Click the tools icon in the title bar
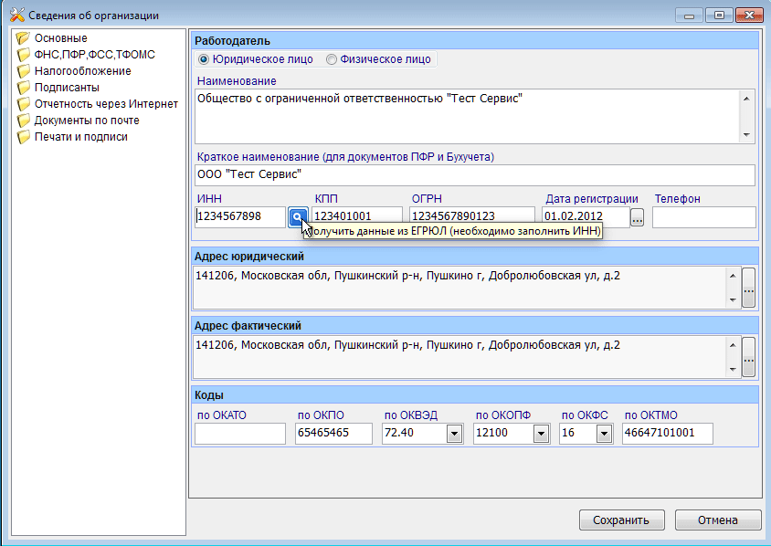The image size is (771, 546). 16,15
